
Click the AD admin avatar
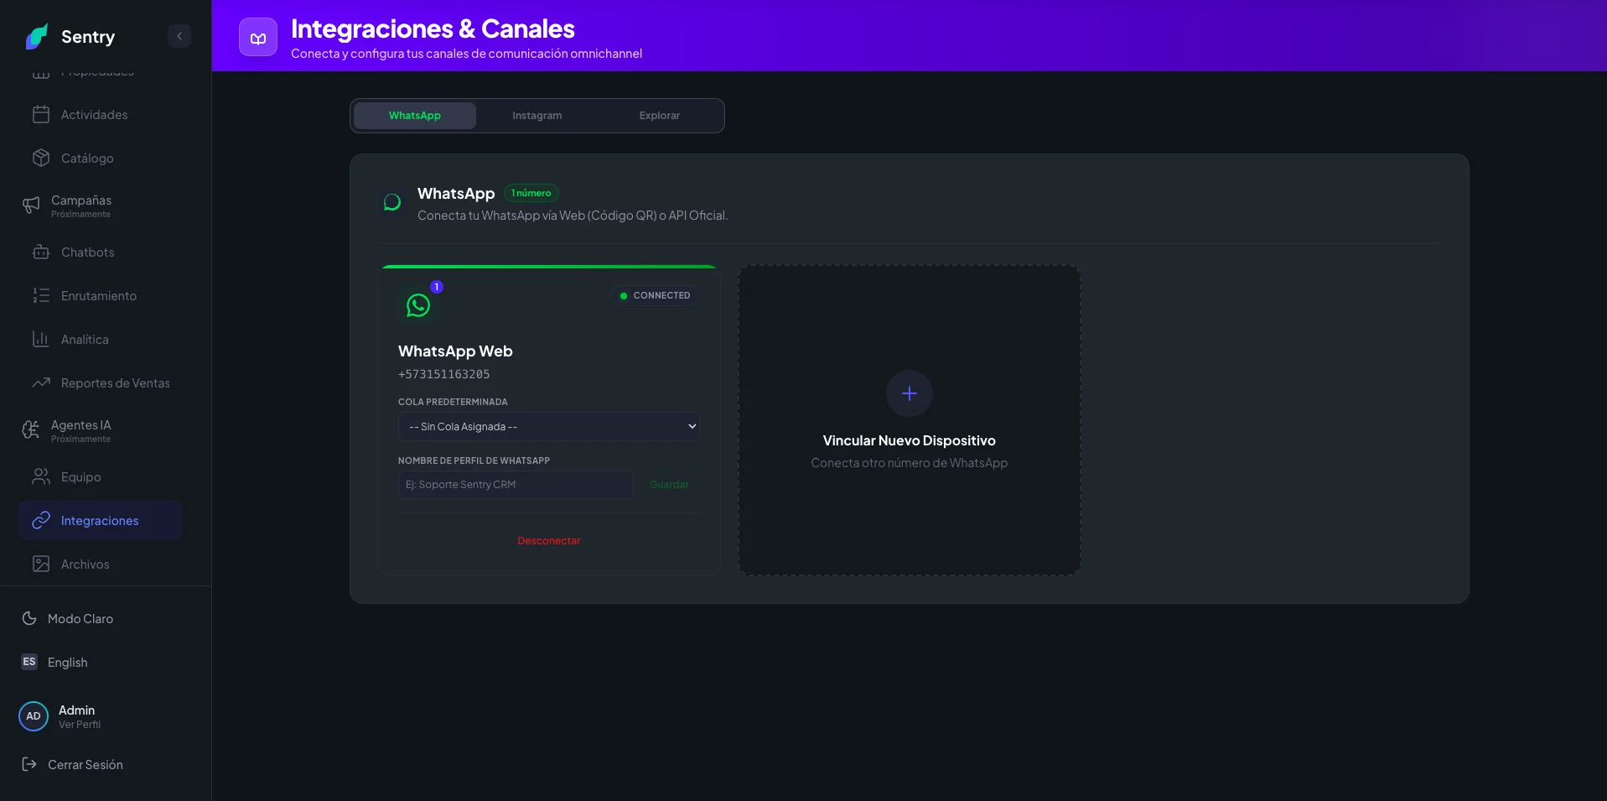coord(34,716)
